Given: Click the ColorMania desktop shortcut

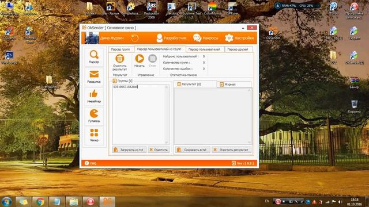Looking at the screenshot, I should (x=212, y=9).
